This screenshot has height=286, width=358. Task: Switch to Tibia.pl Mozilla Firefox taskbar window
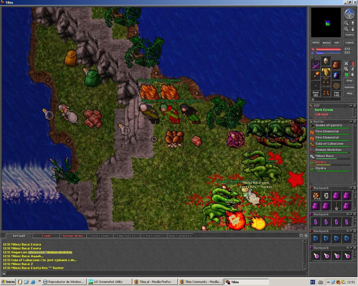pyautogui.click(x=155, y=282)
